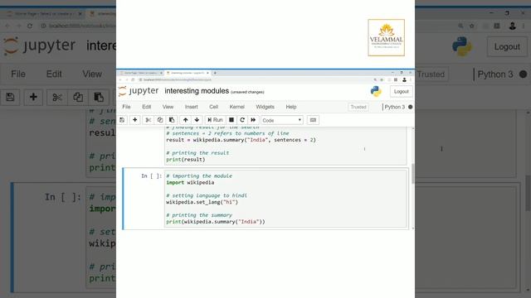
Task: Save the notebook using the floppy icon in the front notebook toolbar
Action: [122, 120]
